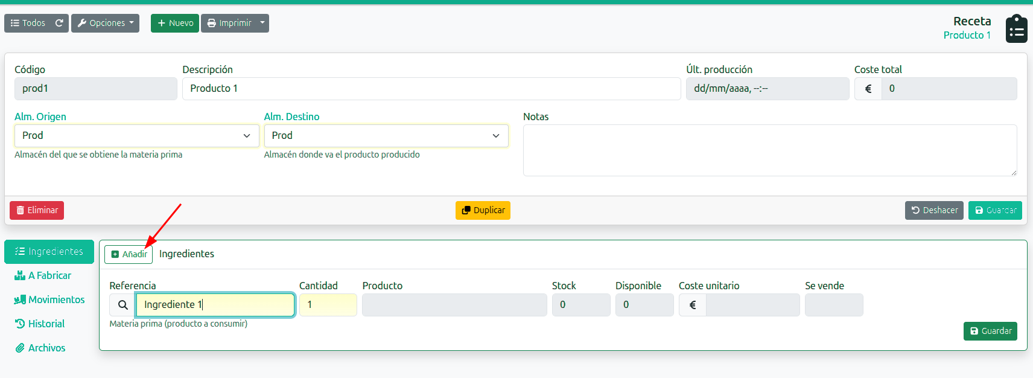
Task: Click the Disponible field
Action: tap(644, 305)
